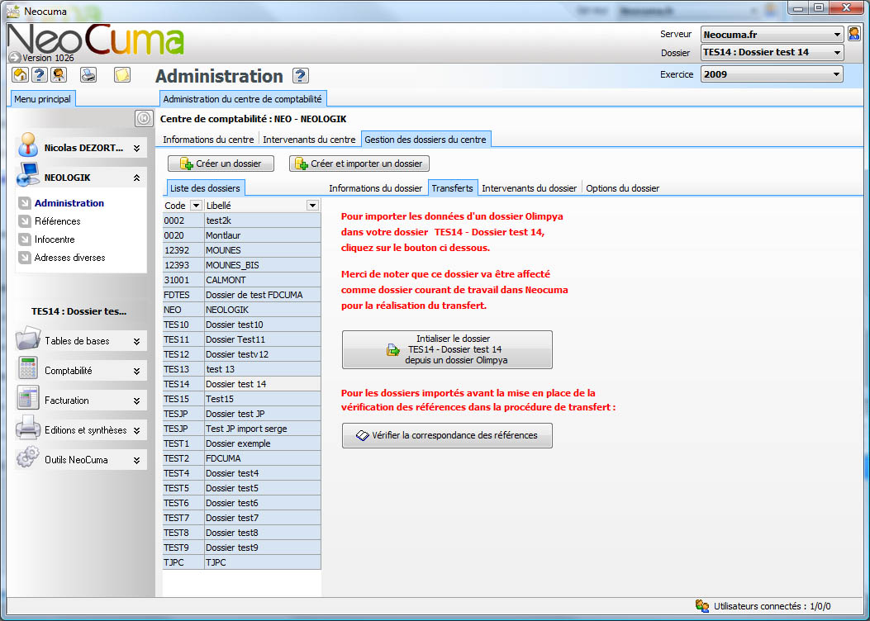The width and height of the screenshot is (870, 621).
Task: Click the user icon beside Serveur field
Action: tap(854, 34)
